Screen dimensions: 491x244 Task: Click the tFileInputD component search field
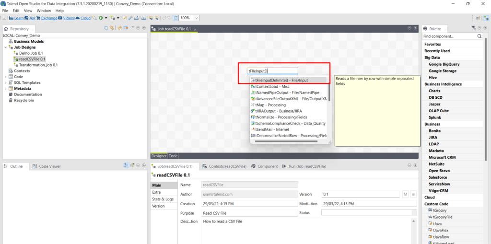(x=272, y=71)
